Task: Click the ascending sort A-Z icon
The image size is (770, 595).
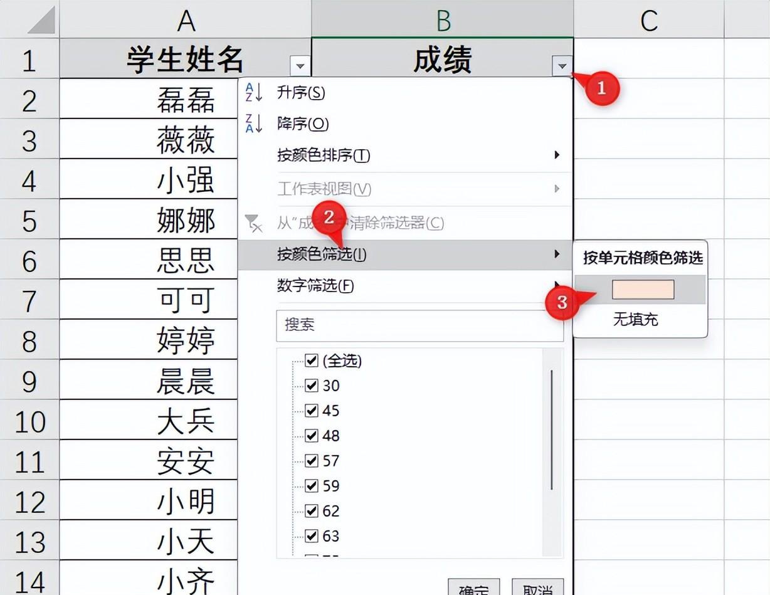Action: point(253,92)
